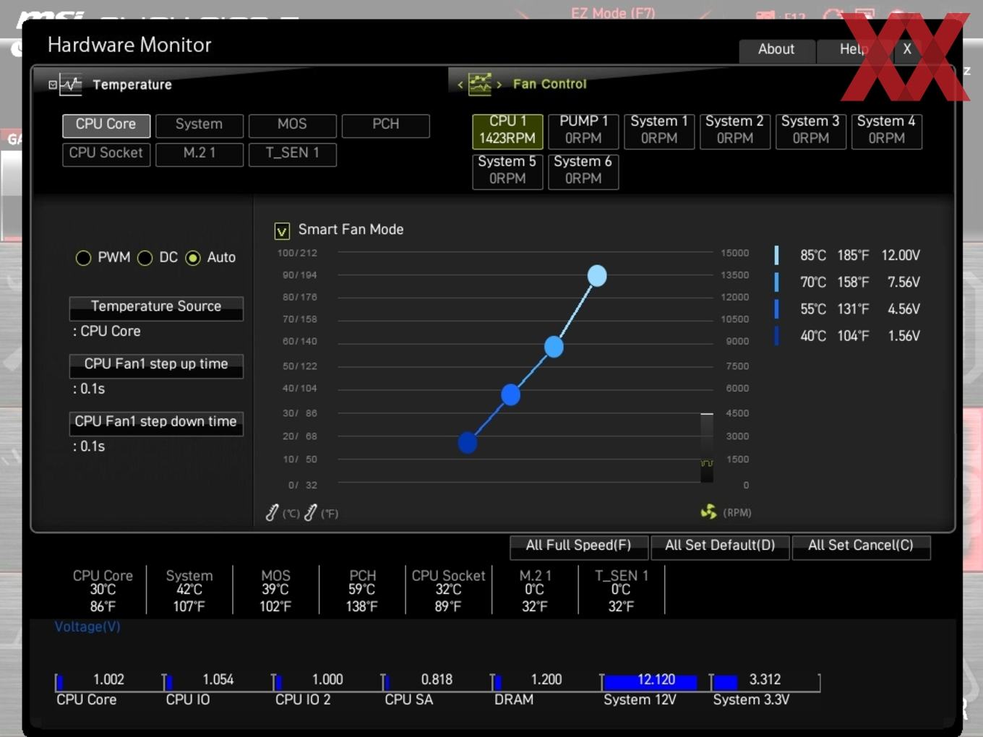Click the System 3.3V 3.312 voltage bar
The width and height of the screenshot is (983, 737).
click(x=765, y=682)
